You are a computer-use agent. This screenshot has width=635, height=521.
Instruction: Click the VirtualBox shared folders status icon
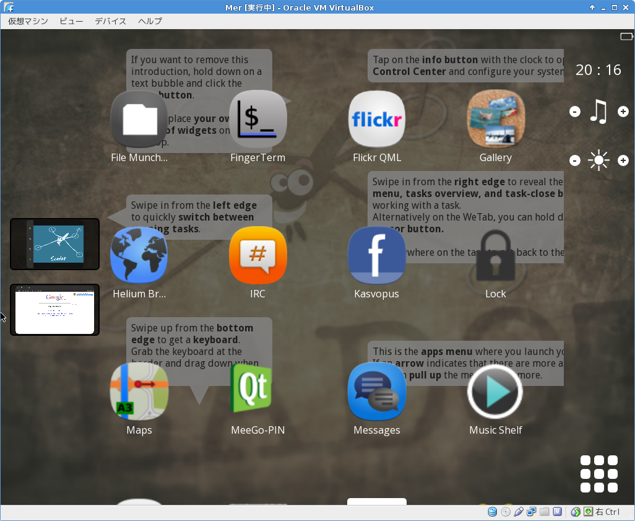[x=544, y=512]
